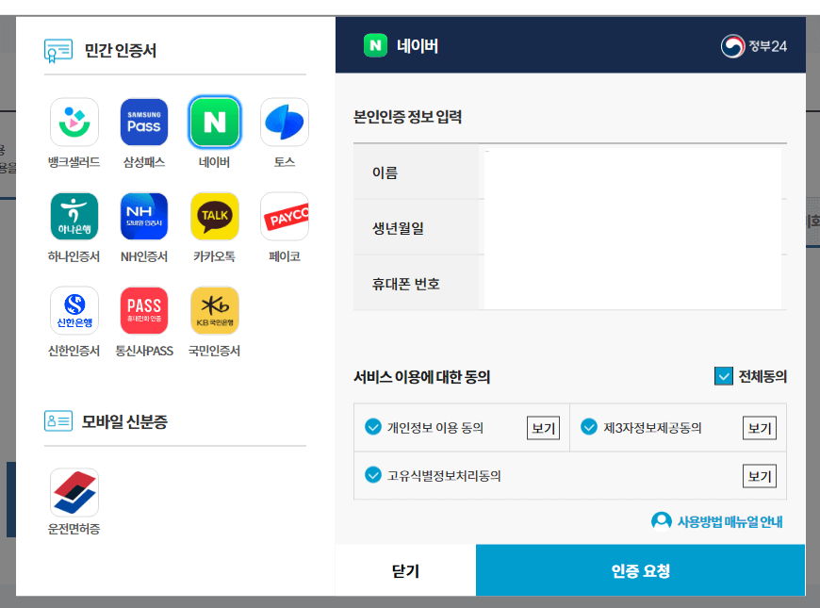820x608 pixels.
Task: Click the 생년월일 input field
Action: click(632, 227)
